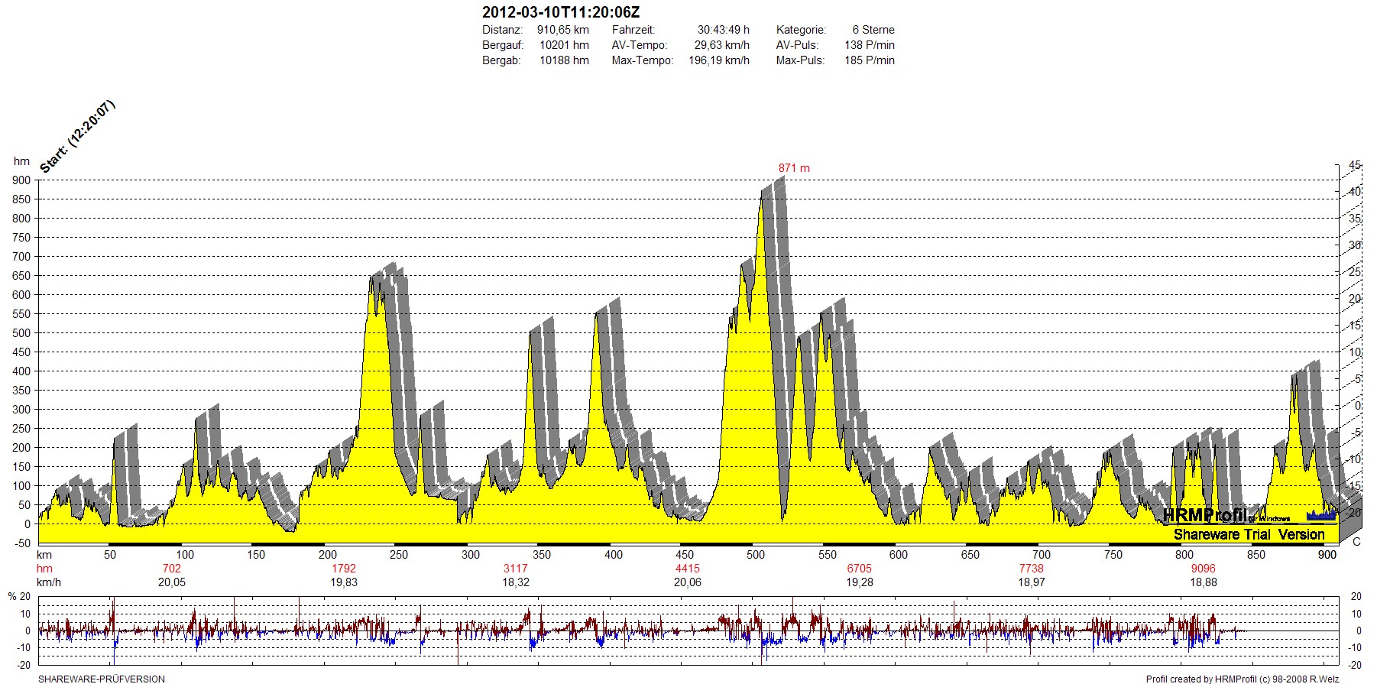Click the title 2012-03-10T11:20:06Z
Image resolution: width=1377 pixels, height=684 pixels.
561,12
